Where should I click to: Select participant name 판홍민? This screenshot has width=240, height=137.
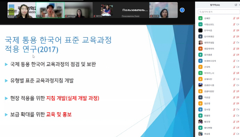(207, 115)
